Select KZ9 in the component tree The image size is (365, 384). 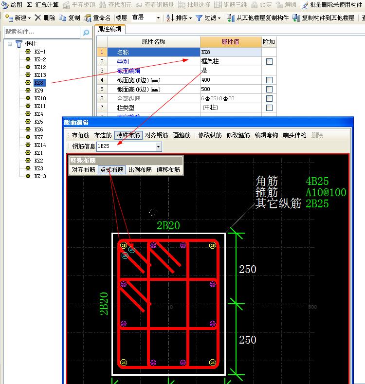pyautogui.click(x=39, y=91)
